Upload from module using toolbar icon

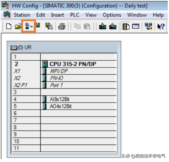click(x=113, y=26)
